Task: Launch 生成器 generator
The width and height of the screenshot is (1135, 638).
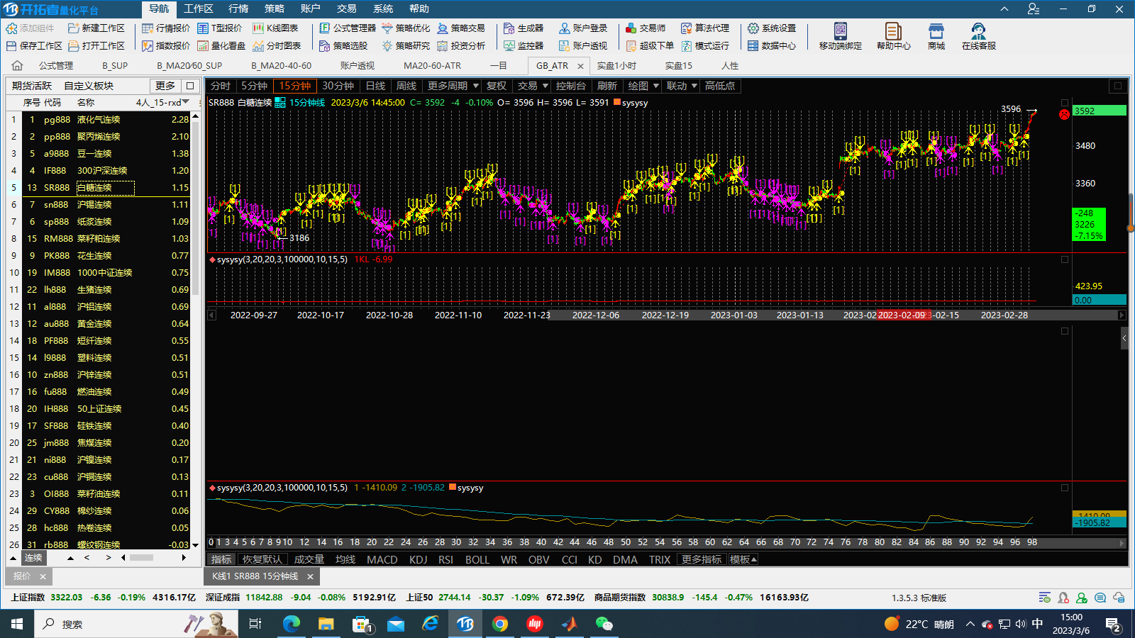Action: pyautogui.click(x=524, y=28)
